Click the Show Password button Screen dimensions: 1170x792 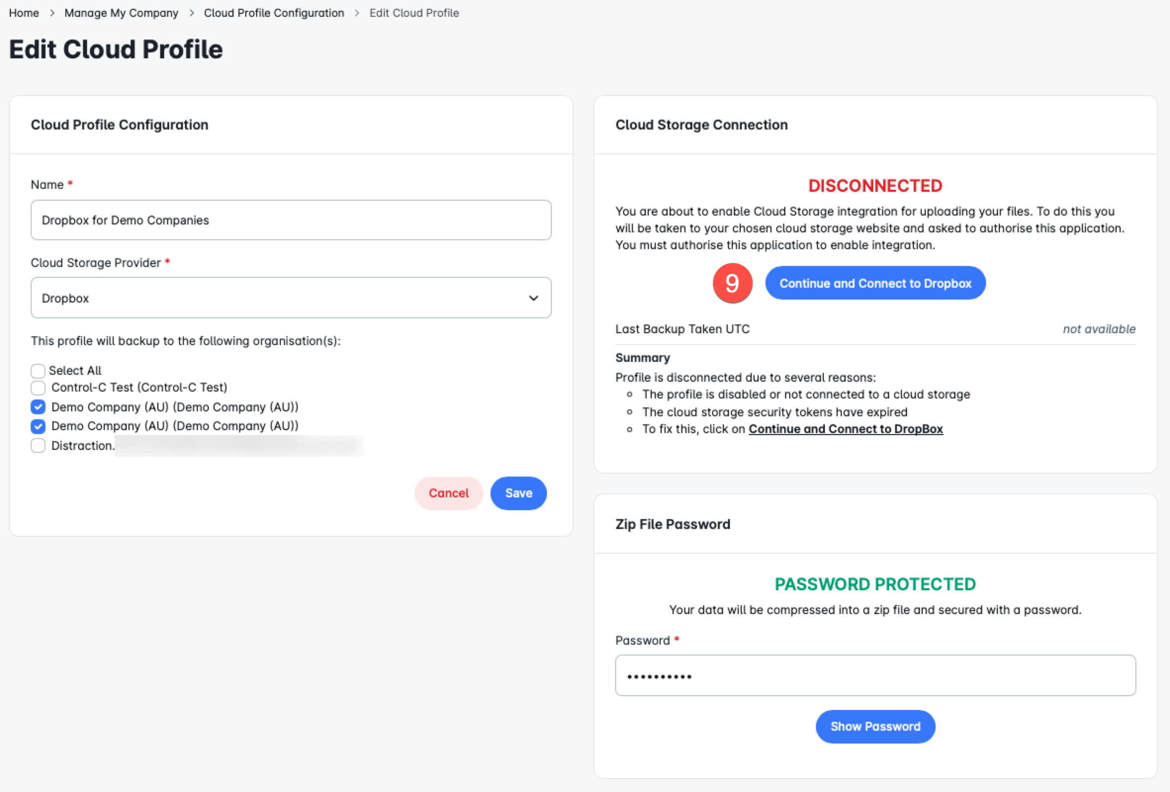click(875, 726)
